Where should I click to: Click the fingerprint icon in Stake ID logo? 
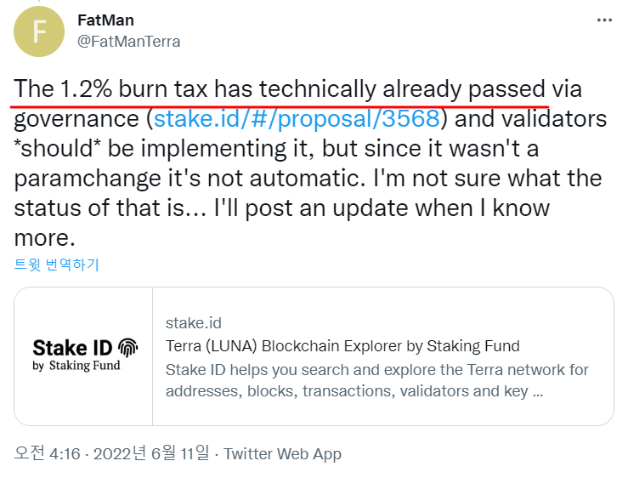[127, 347]
